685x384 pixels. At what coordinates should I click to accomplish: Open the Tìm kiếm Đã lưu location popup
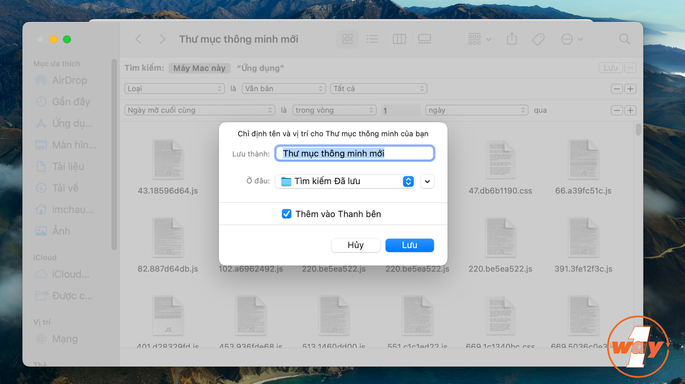(345, 181)
